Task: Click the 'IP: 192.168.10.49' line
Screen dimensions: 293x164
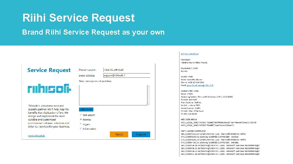Action: 189,114
